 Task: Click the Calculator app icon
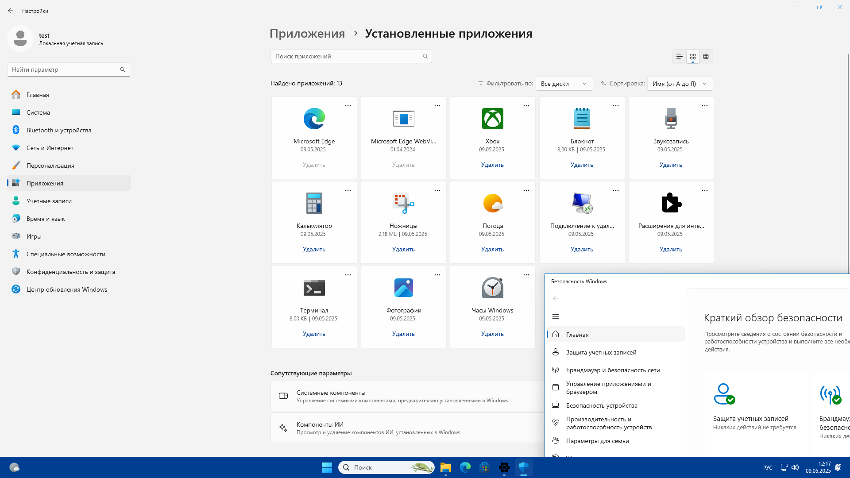(314, 203)
